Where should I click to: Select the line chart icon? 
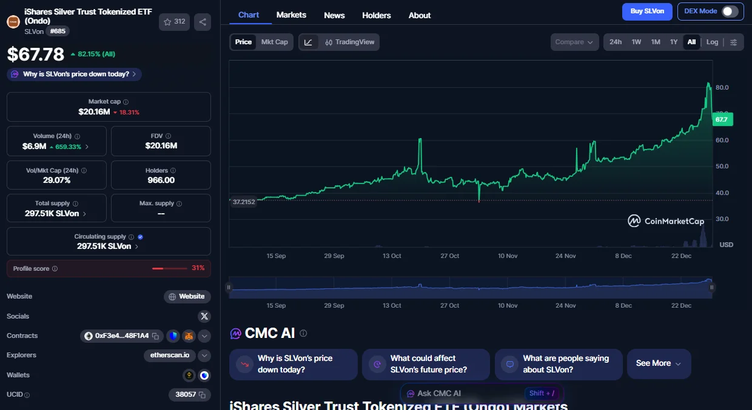(x=309, y=42)
